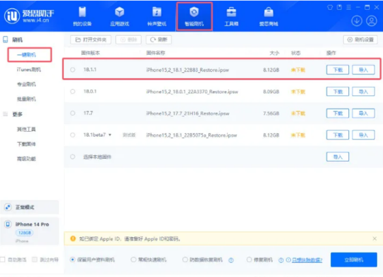This screenshot has height=277, width=383.
Task: Open the 工具箱 toolbox tab
Action: (x=232, y=16)
